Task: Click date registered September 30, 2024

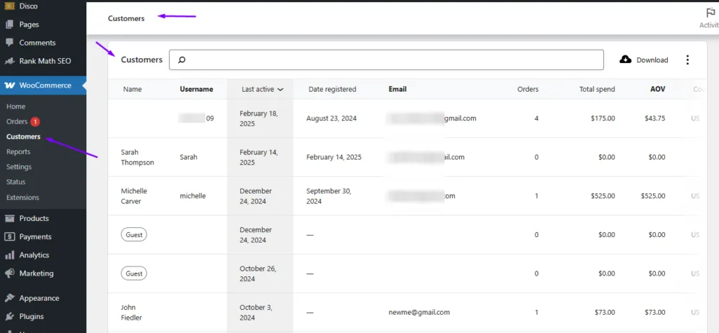Action: (329, 196)
